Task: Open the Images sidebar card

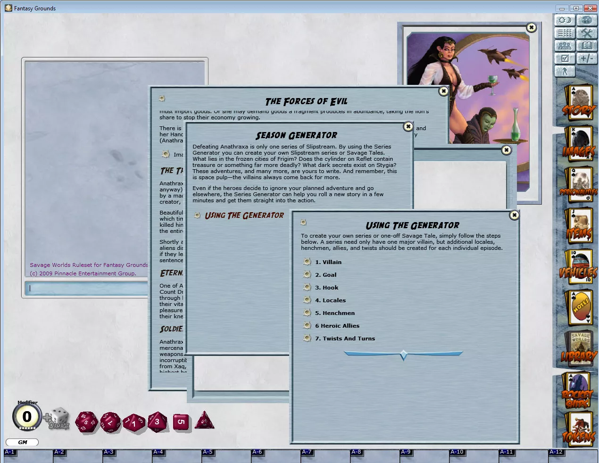Action: 578,144
